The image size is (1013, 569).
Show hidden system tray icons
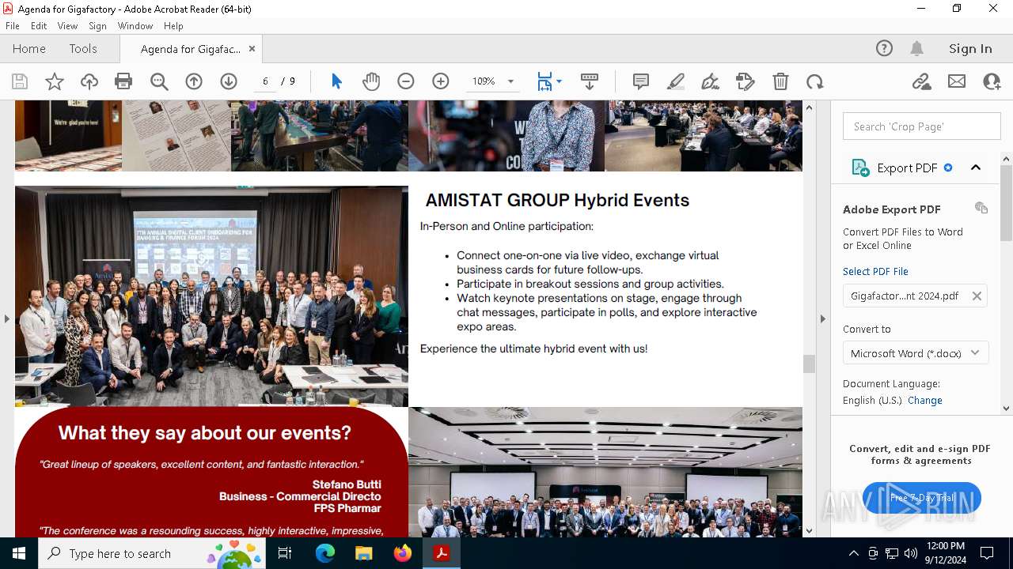tap(853, 553)
